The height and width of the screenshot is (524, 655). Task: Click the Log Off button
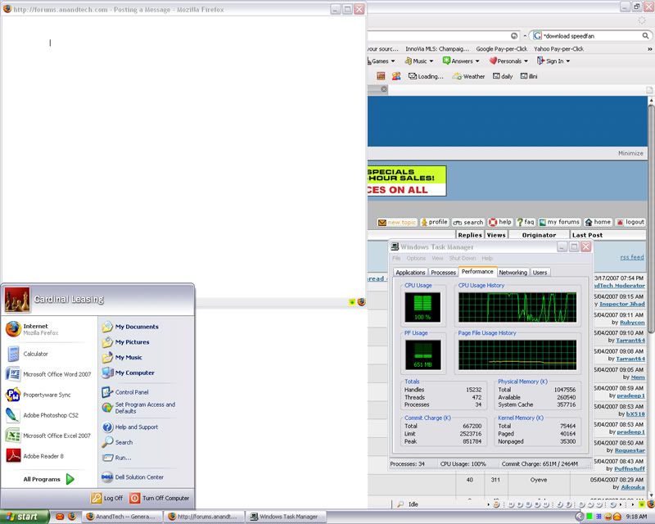coord(107,498)
